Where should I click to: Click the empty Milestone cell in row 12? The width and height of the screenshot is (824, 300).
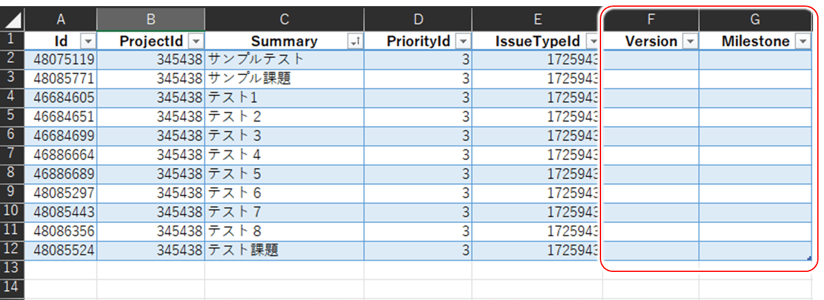tap(755, 250)
